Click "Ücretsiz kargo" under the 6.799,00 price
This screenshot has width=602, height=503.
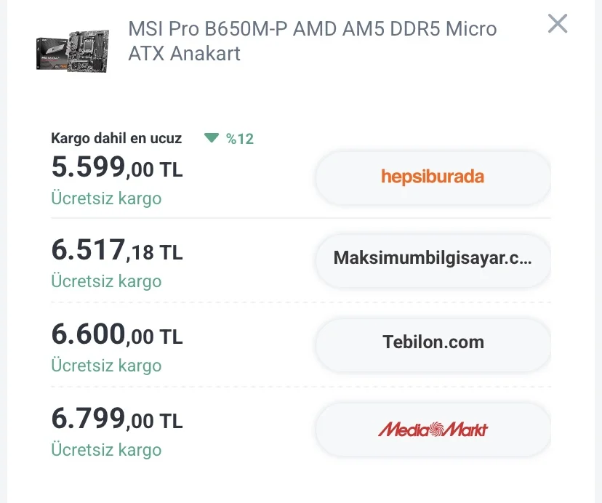[106, 450]
